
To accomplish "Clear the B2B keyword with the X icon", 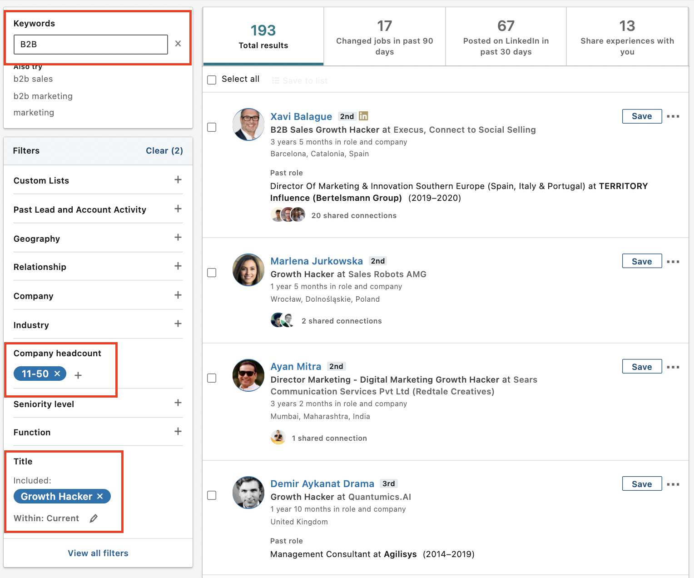I will (x=178, y=44).
